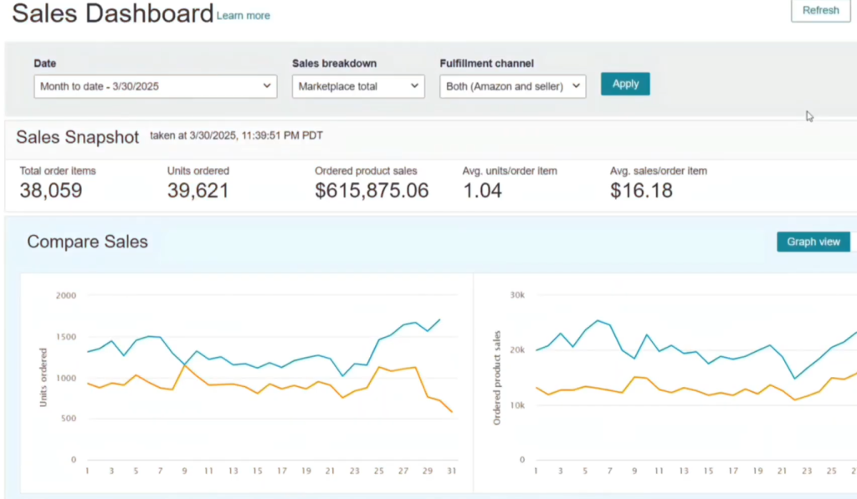Select the Units ordered value 39,621
This screenshot has height=499, width=857.
pos(198,191)
